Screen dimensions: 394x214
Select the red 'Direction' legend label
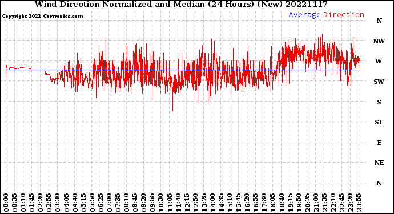point(344,15)
